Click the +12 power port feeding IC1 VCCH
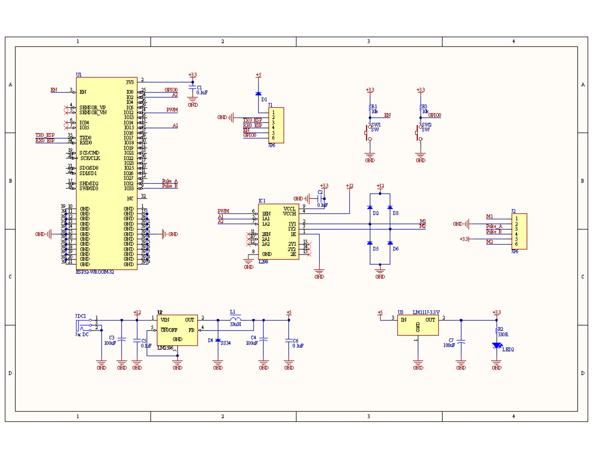593x458 pixels. [349, 186]
